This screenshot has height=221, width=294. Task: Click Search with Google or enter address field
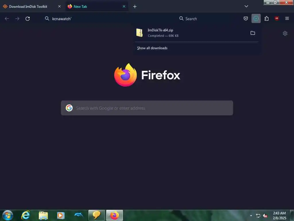147,108
